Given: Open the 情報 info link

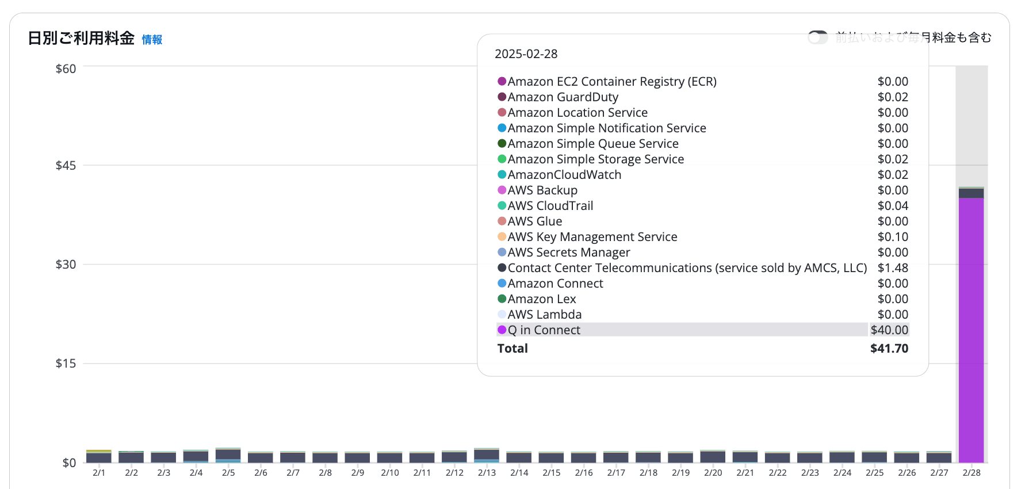Looking at the screenshot, I should (x=152, y=40).
